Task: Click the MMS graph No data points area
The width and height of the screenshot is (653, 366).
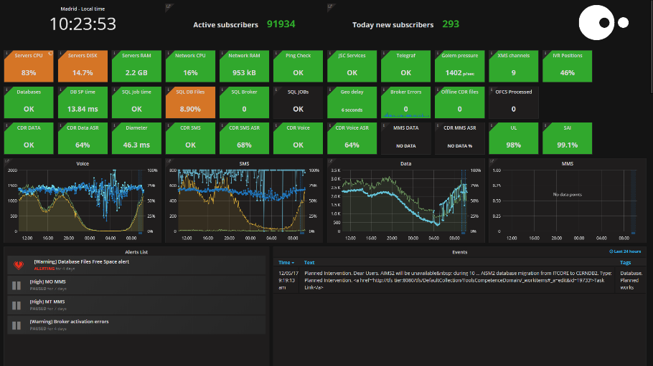Action: [x=567, y=195]
